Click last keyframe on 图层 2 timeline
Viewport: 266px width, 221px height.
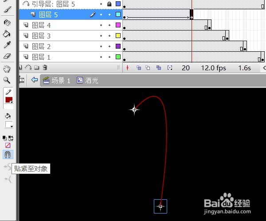(x=245, y=46)
